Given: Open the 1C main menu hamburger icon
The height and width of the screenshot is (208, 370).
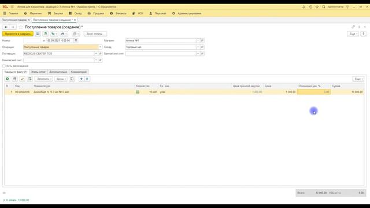Looking at the screenshot, I should (x=12, y=7).
